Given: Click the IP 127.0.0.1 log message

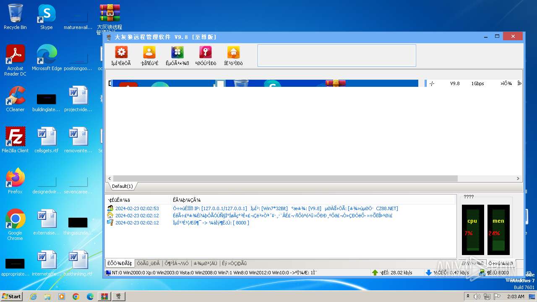Looking at the screenshot, I should point(285,208).
